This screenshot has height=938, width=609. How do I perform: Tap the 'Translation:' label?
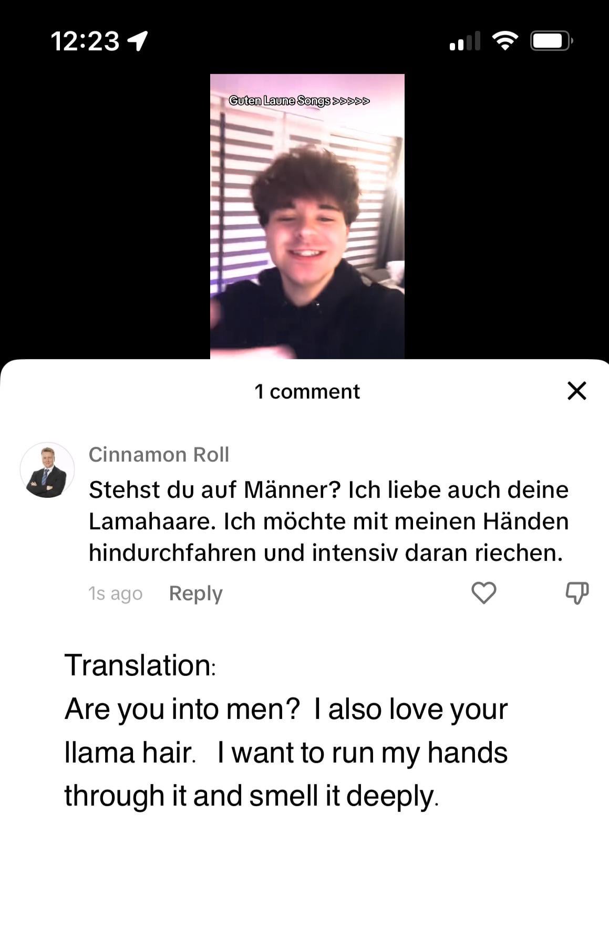point(140,665)
